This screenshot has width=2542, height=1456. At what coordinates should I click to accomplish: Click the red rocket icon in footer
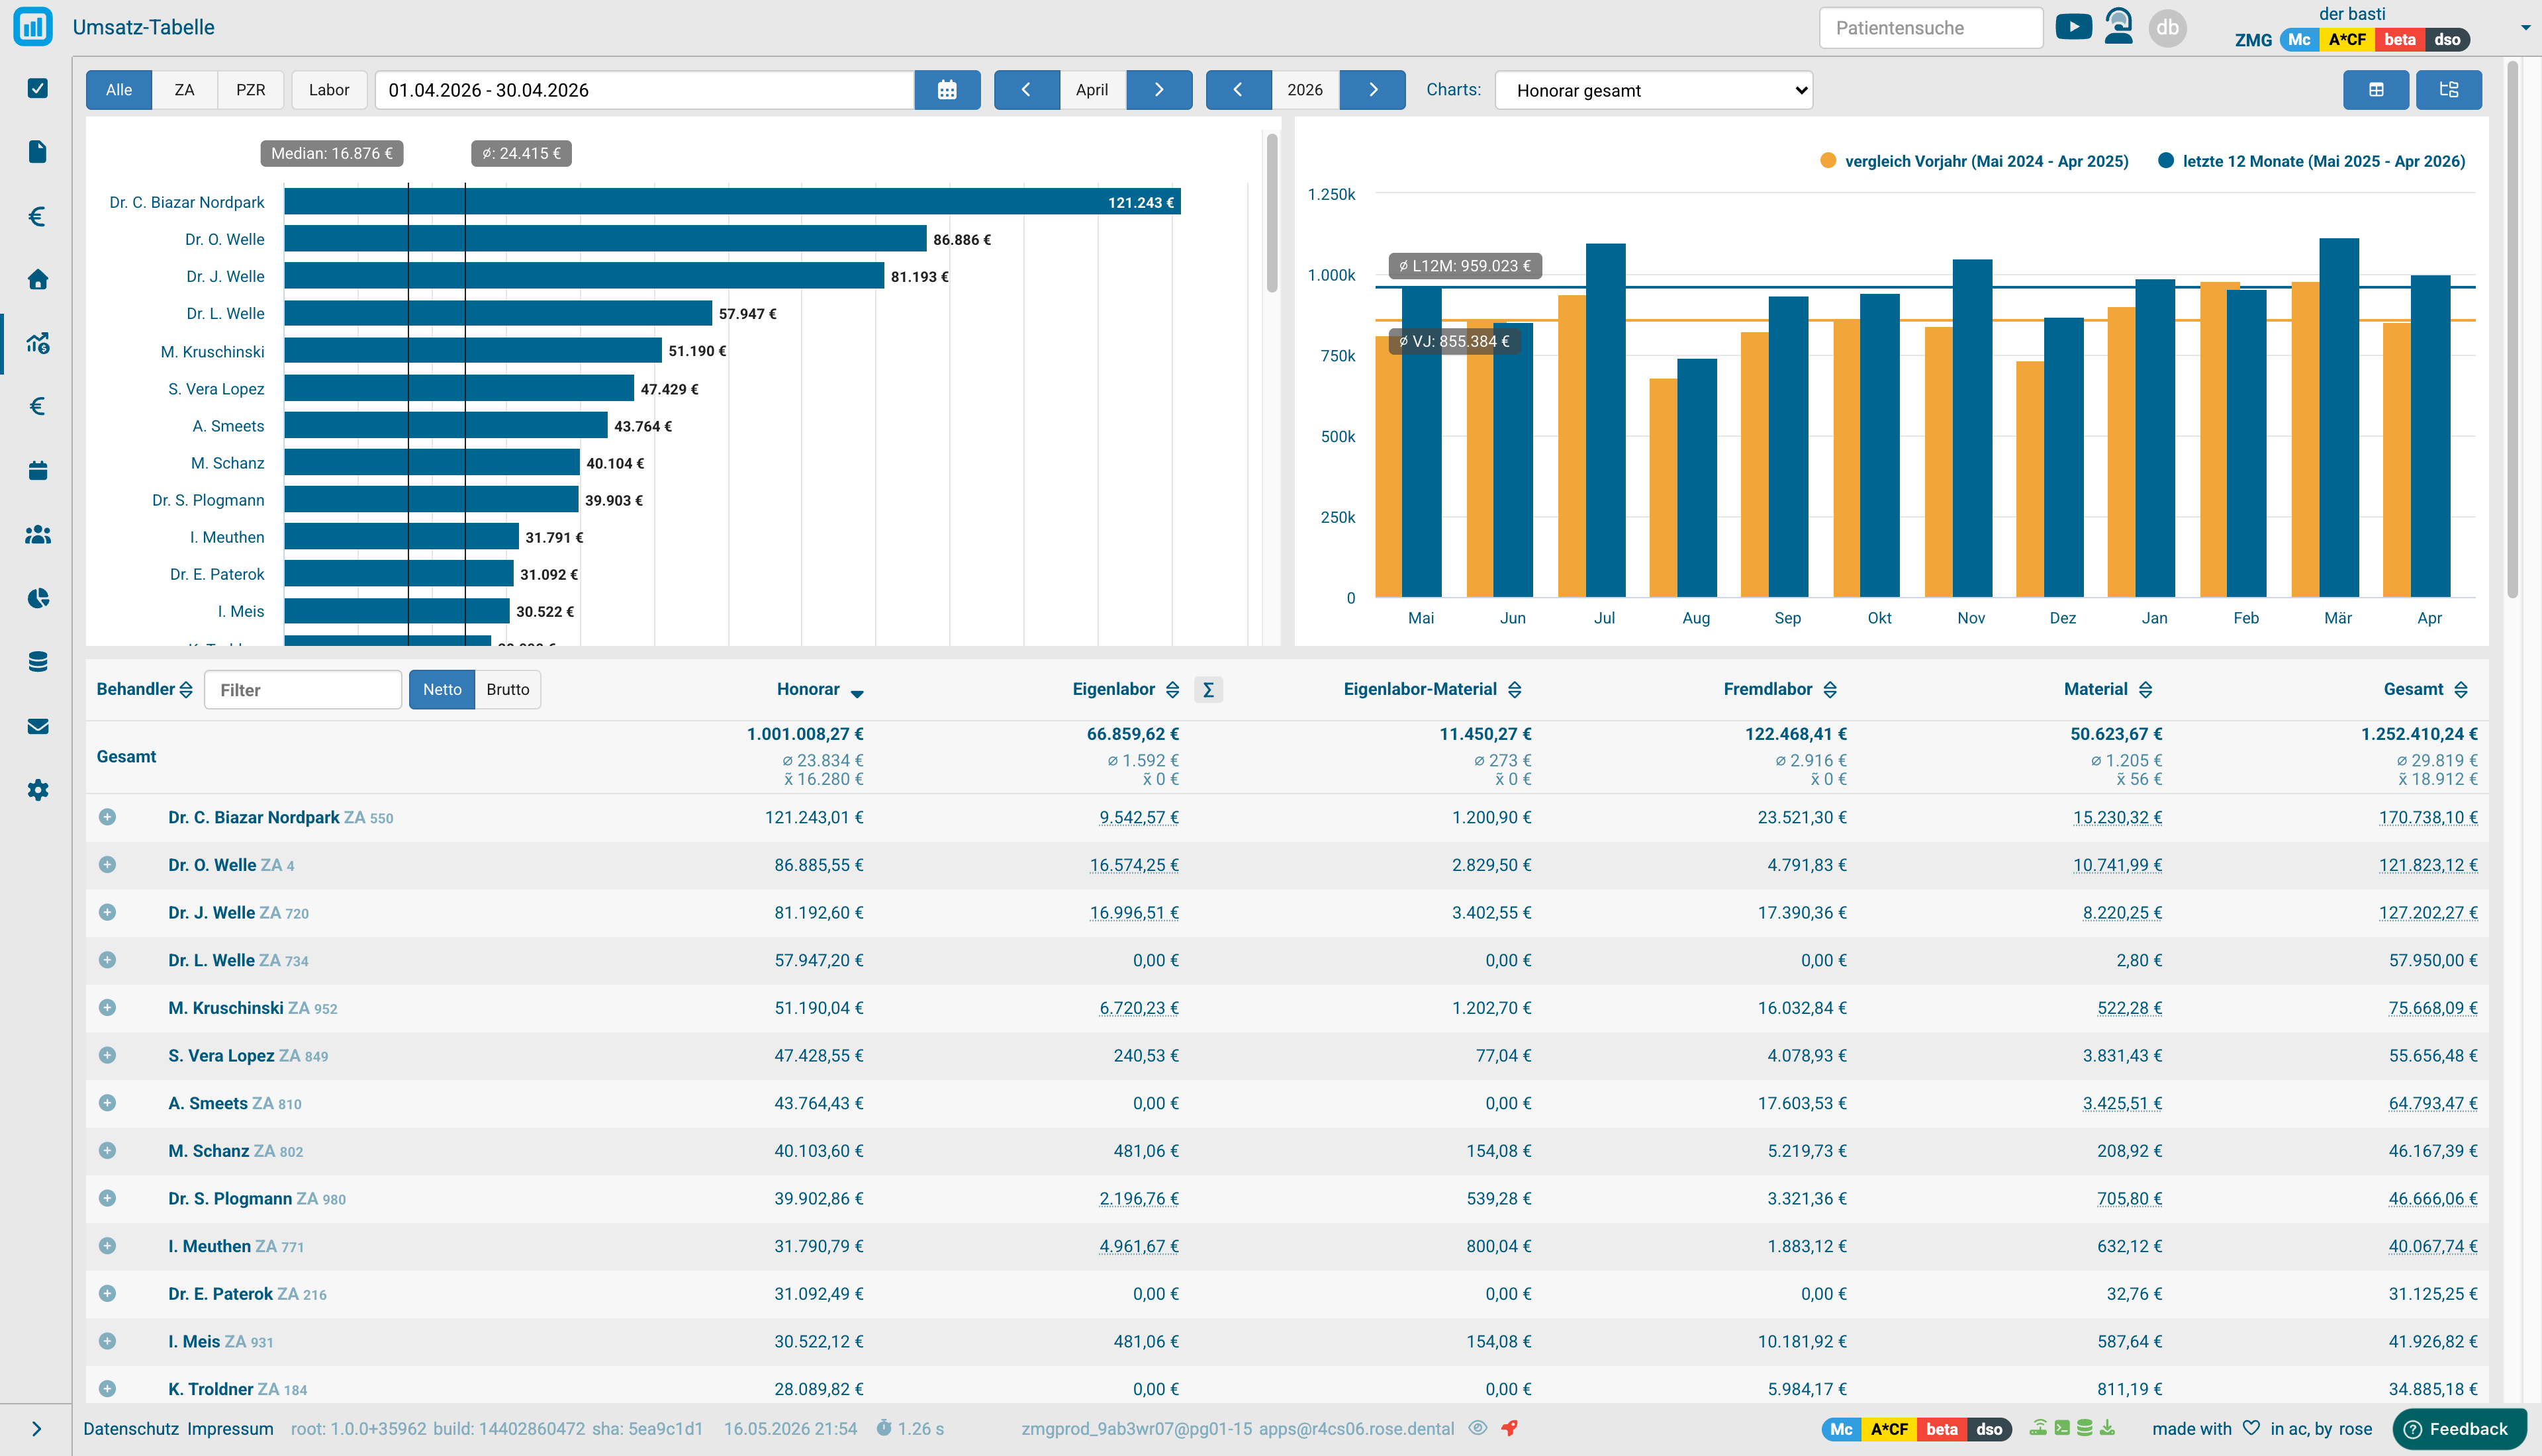coord(1509,1428)
